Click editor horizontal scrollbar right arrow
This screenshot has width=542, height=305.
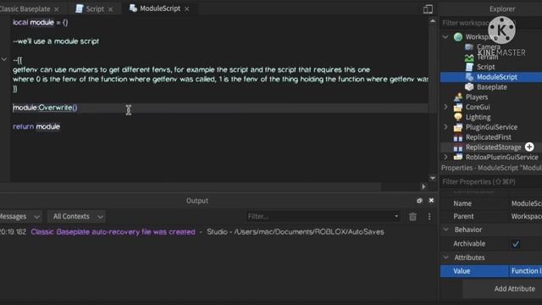point(423,186)
